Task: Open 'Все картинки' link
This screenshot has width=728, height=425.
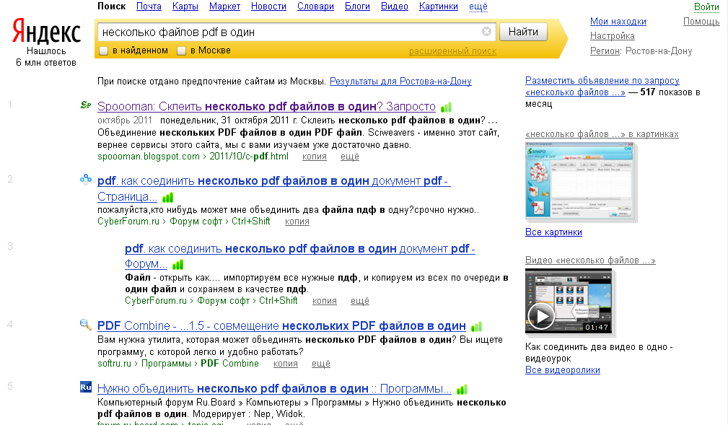Action: 553,232
